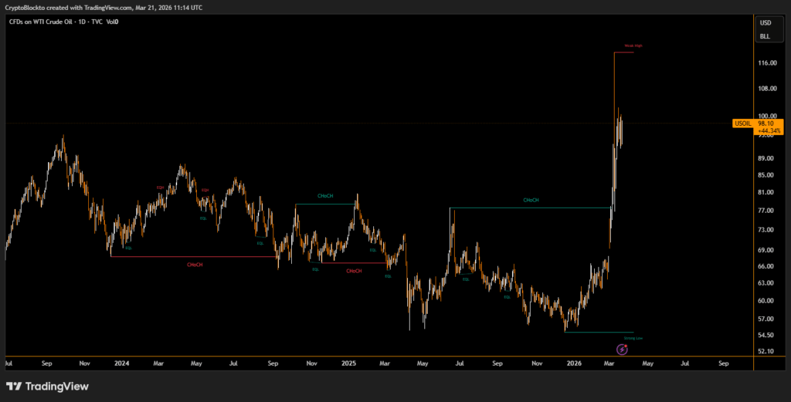
Task: Click the 2025 marker on time axis
Action: pos(348,362)
